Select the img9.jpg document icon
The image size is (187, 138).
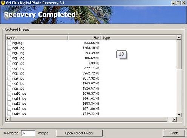[9, 88]
